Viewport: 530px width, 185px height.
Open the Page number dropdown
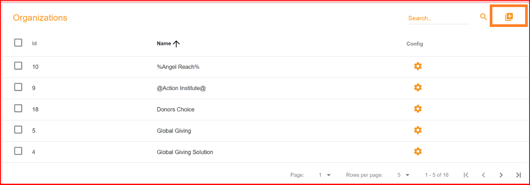pyautogui.click(x=324, y=175)
